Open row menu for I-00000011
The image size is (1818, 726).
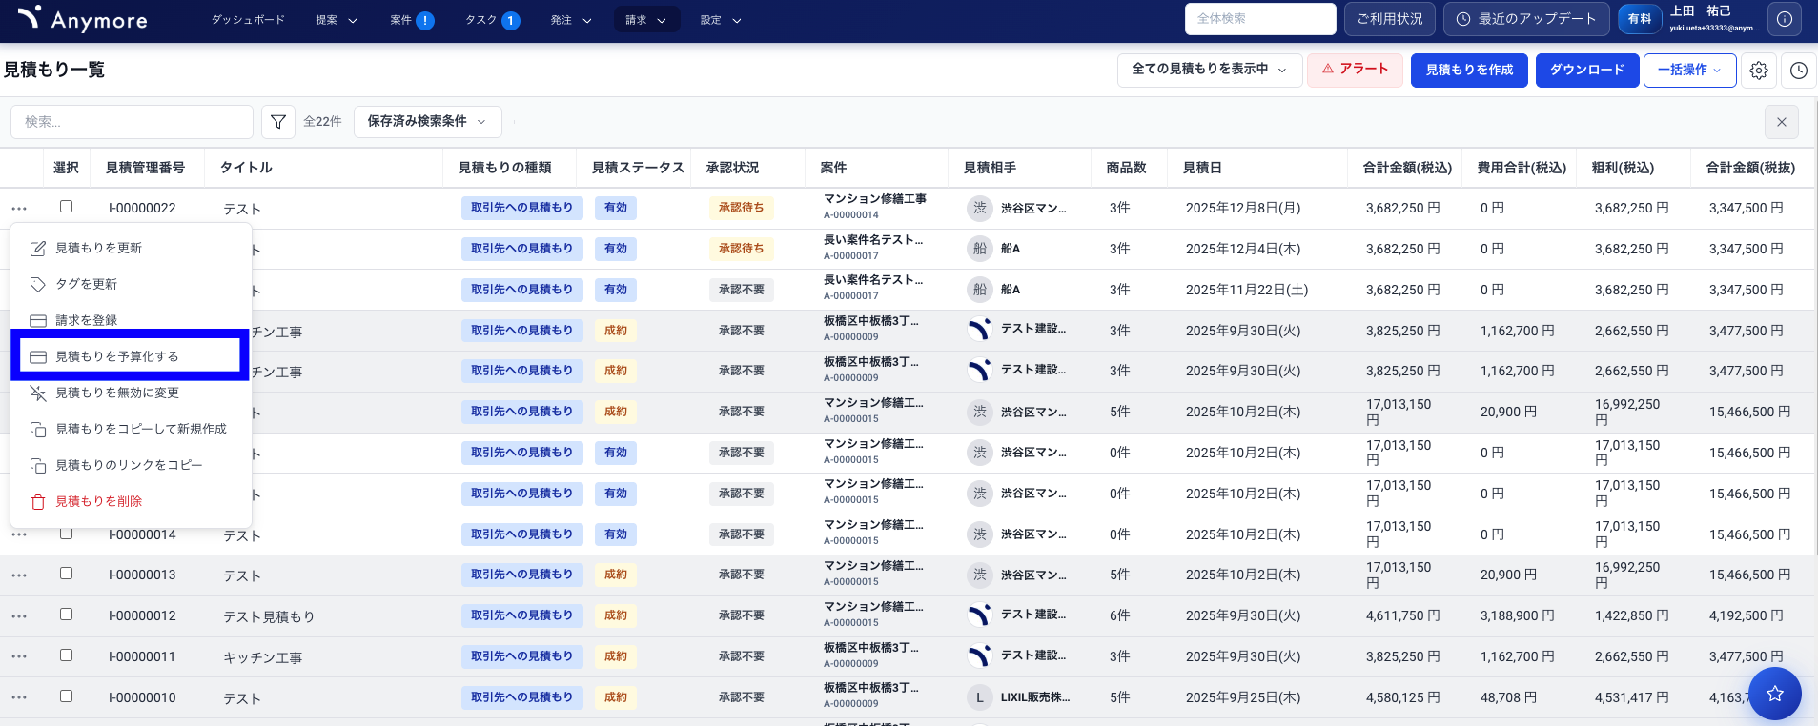(19, 656)
